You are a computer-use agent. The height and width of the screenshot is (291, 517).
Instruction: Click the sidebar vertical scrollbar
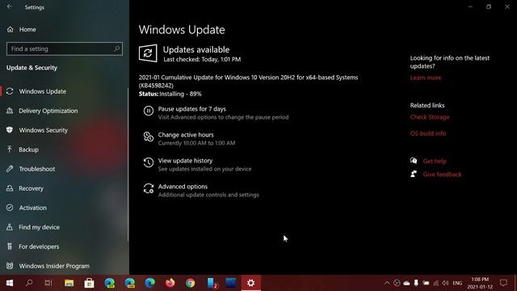[128, 164]
